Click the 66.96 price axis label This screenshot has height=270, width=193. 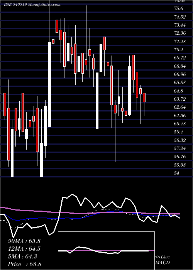point(180,74)
